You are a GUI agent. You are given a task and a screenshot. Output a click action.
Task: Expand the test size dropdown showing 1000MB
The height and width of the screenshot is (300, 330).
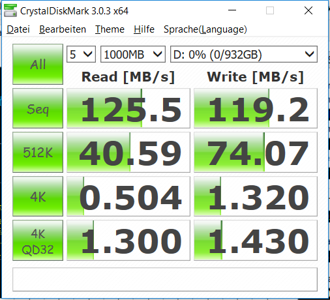133,54
